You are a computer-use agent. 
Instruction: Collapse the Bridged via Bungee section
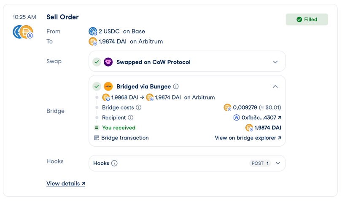[x=275, y=86]
